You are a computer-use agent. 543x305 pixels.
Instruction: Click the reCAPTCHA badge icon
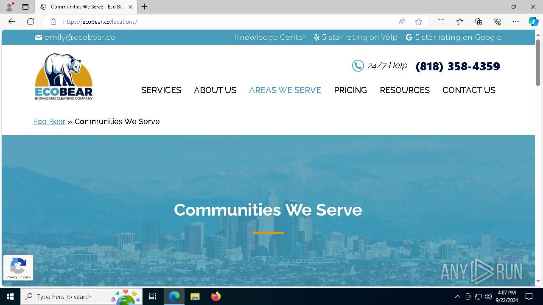click(18, 266)
